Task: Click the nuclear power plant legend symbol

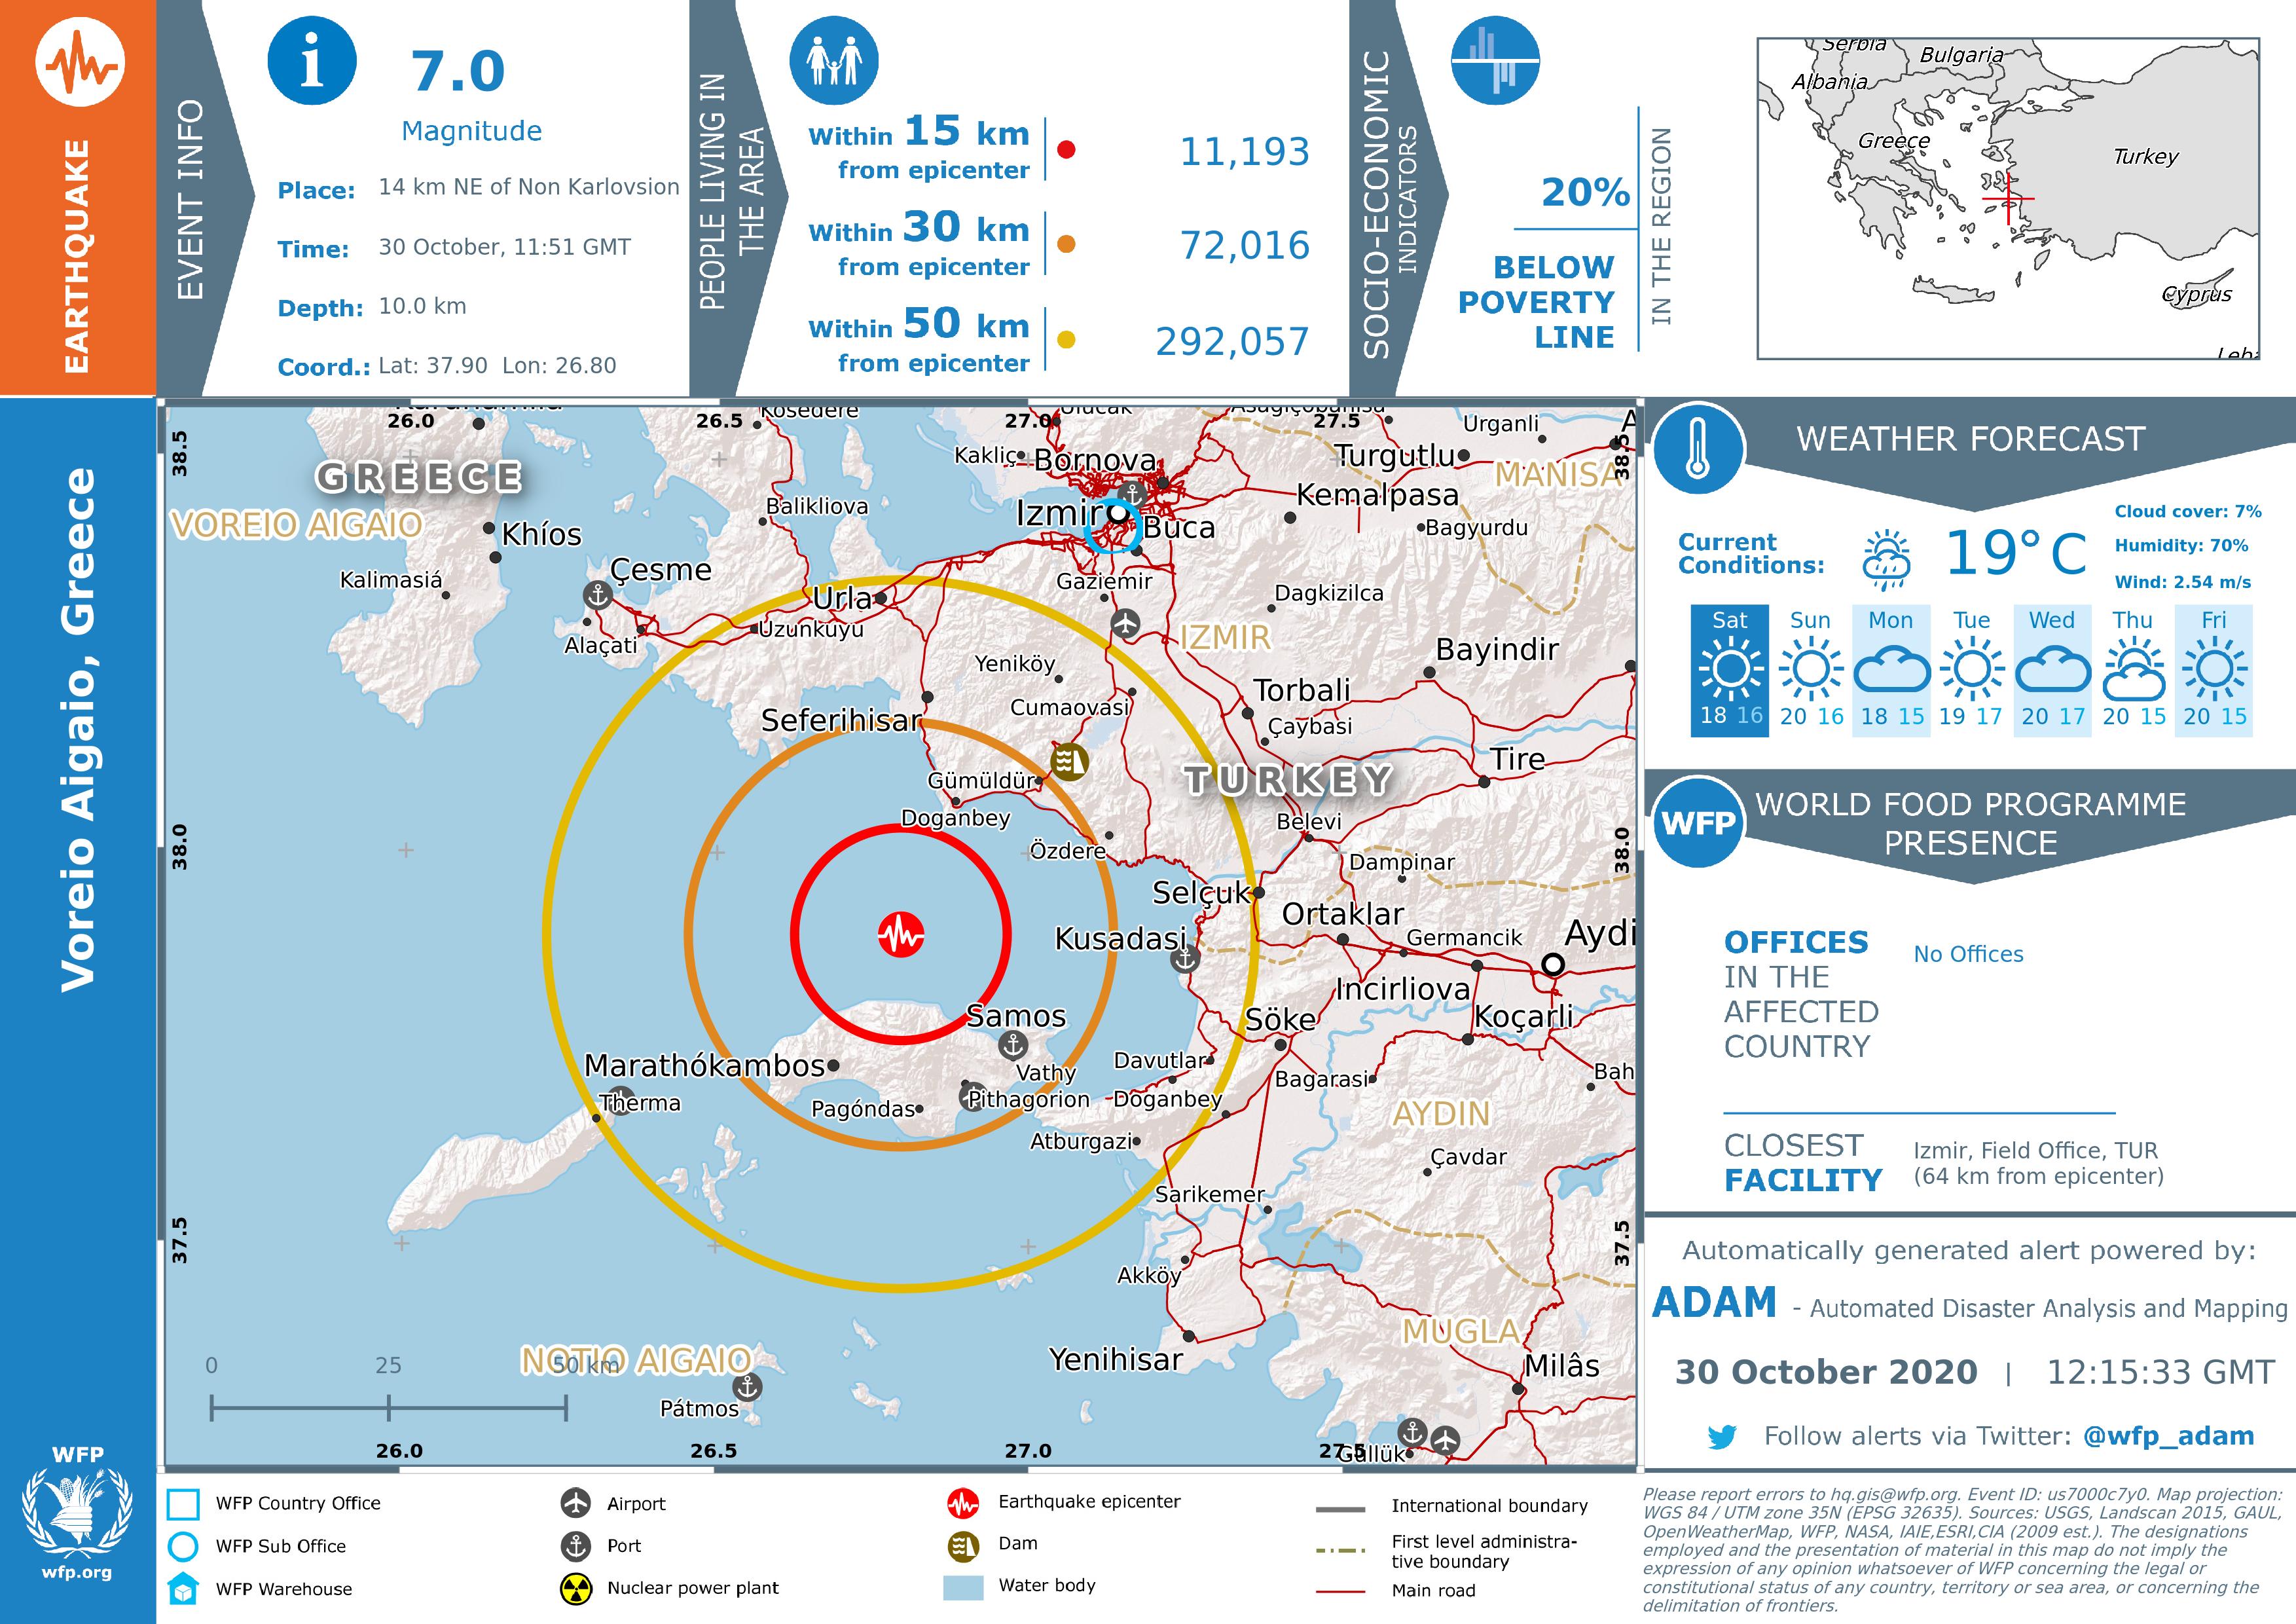Action: pyautogui.click(x=576, y=1588)
